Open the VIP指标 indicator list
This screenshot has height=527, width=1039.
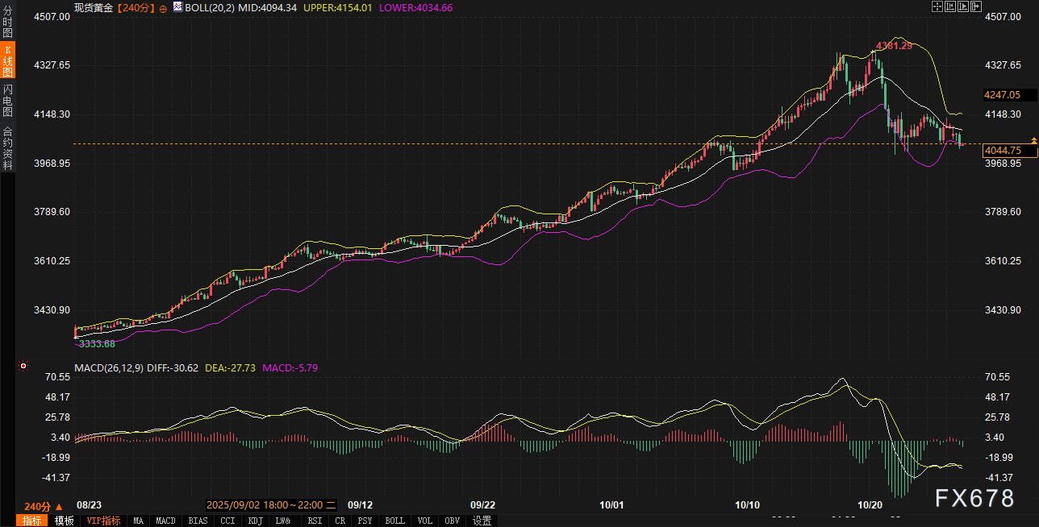click(103, 521)
